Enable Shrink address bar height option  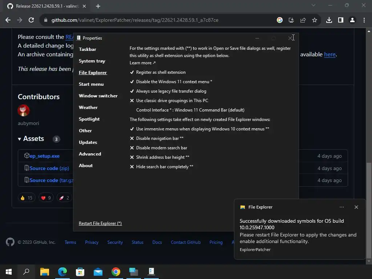pos(160,157)
